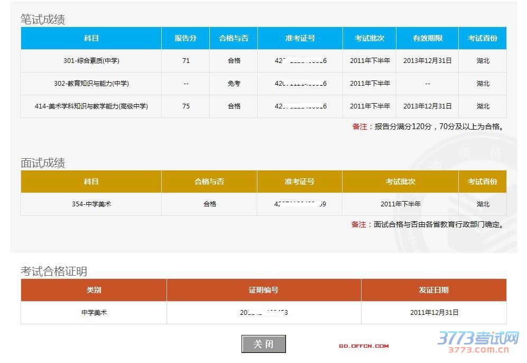
Task: Select the 301-综合素质(中学) subject cell
Action: pos(91,61)
